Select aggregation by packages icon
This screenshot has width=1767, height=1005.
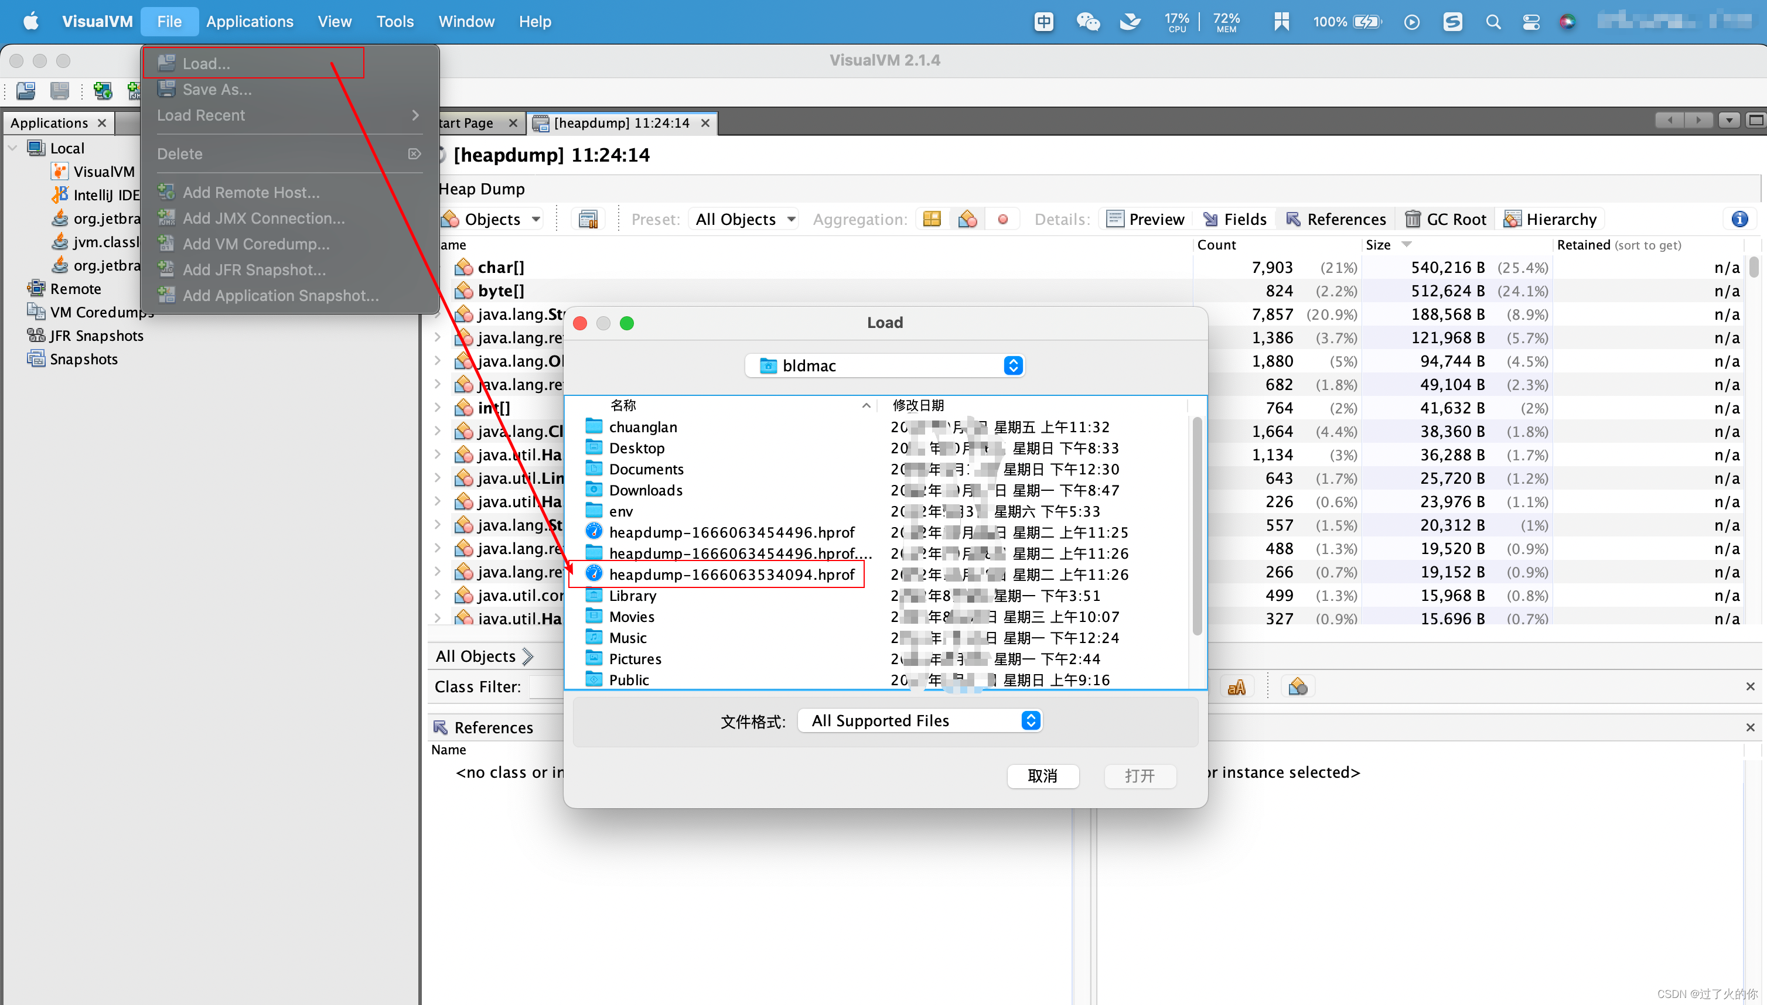(x=932, y=220)
